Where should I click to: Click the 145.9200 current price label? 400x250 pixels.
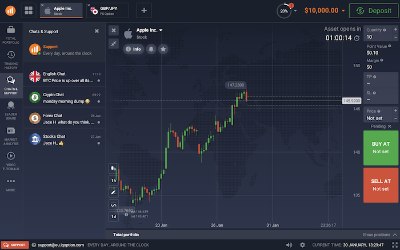coord(351,101)
